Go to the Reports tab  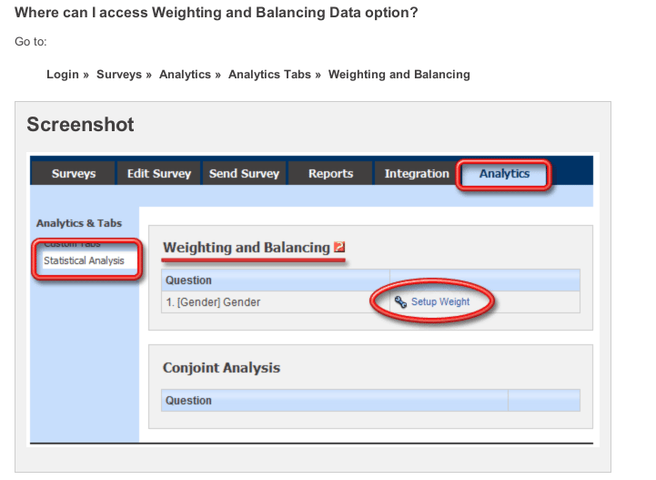coord(330,173)
